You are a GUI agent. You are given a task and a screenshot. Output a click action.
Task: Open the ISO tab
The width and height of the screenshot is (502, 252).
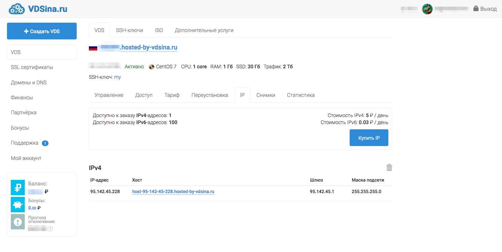coord(159,30)
